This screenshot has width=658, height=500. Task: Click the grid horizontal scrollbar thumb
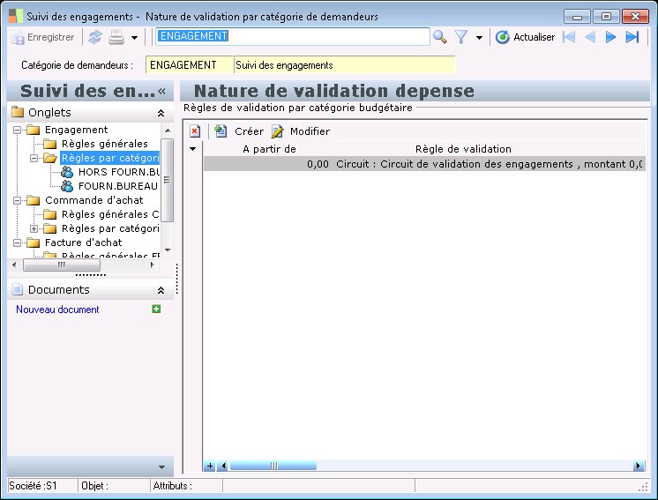(x=273, y=466)
